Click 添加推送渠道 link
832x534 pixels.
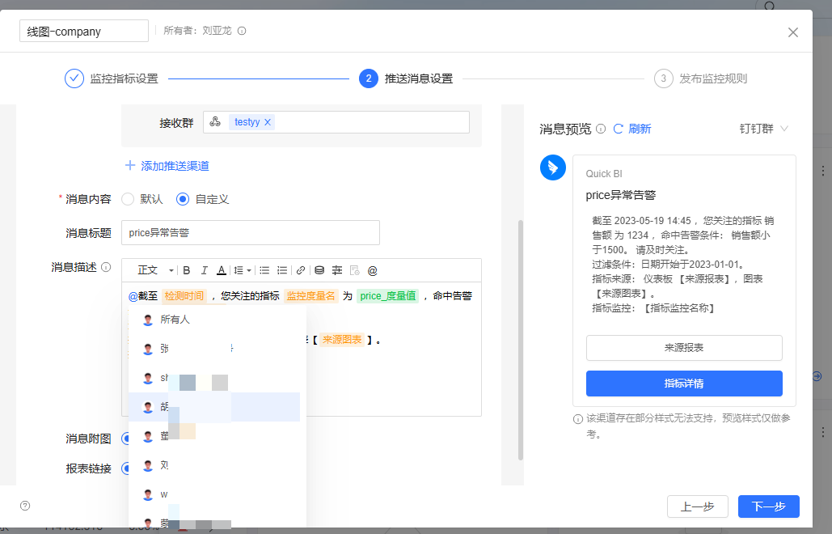(x=167, y=166)
